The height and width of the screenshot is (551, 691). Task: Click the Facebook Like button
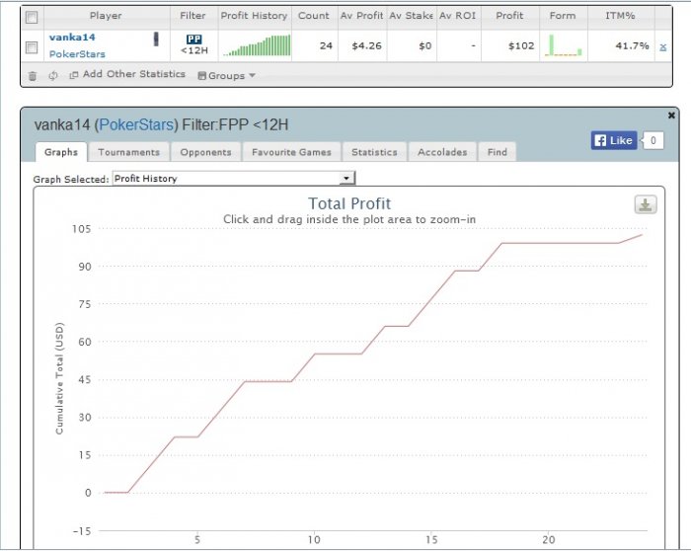pos(614,140)
